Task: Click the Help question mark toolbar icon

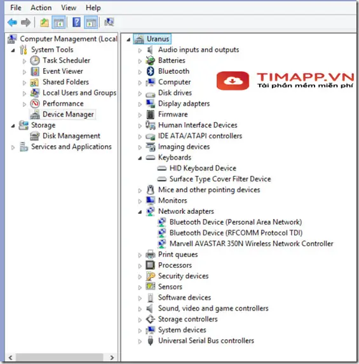Action: pos(76,22)
